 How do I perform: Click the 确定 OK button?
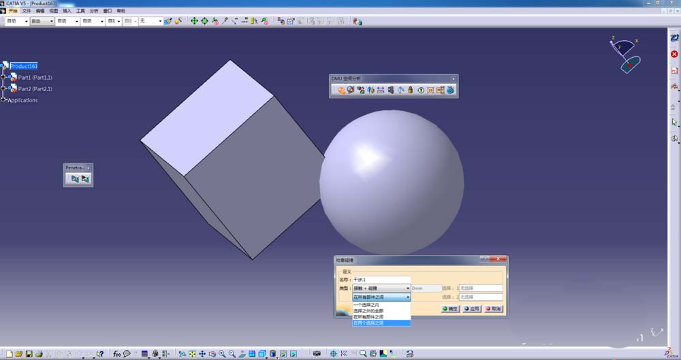(450, 309)
